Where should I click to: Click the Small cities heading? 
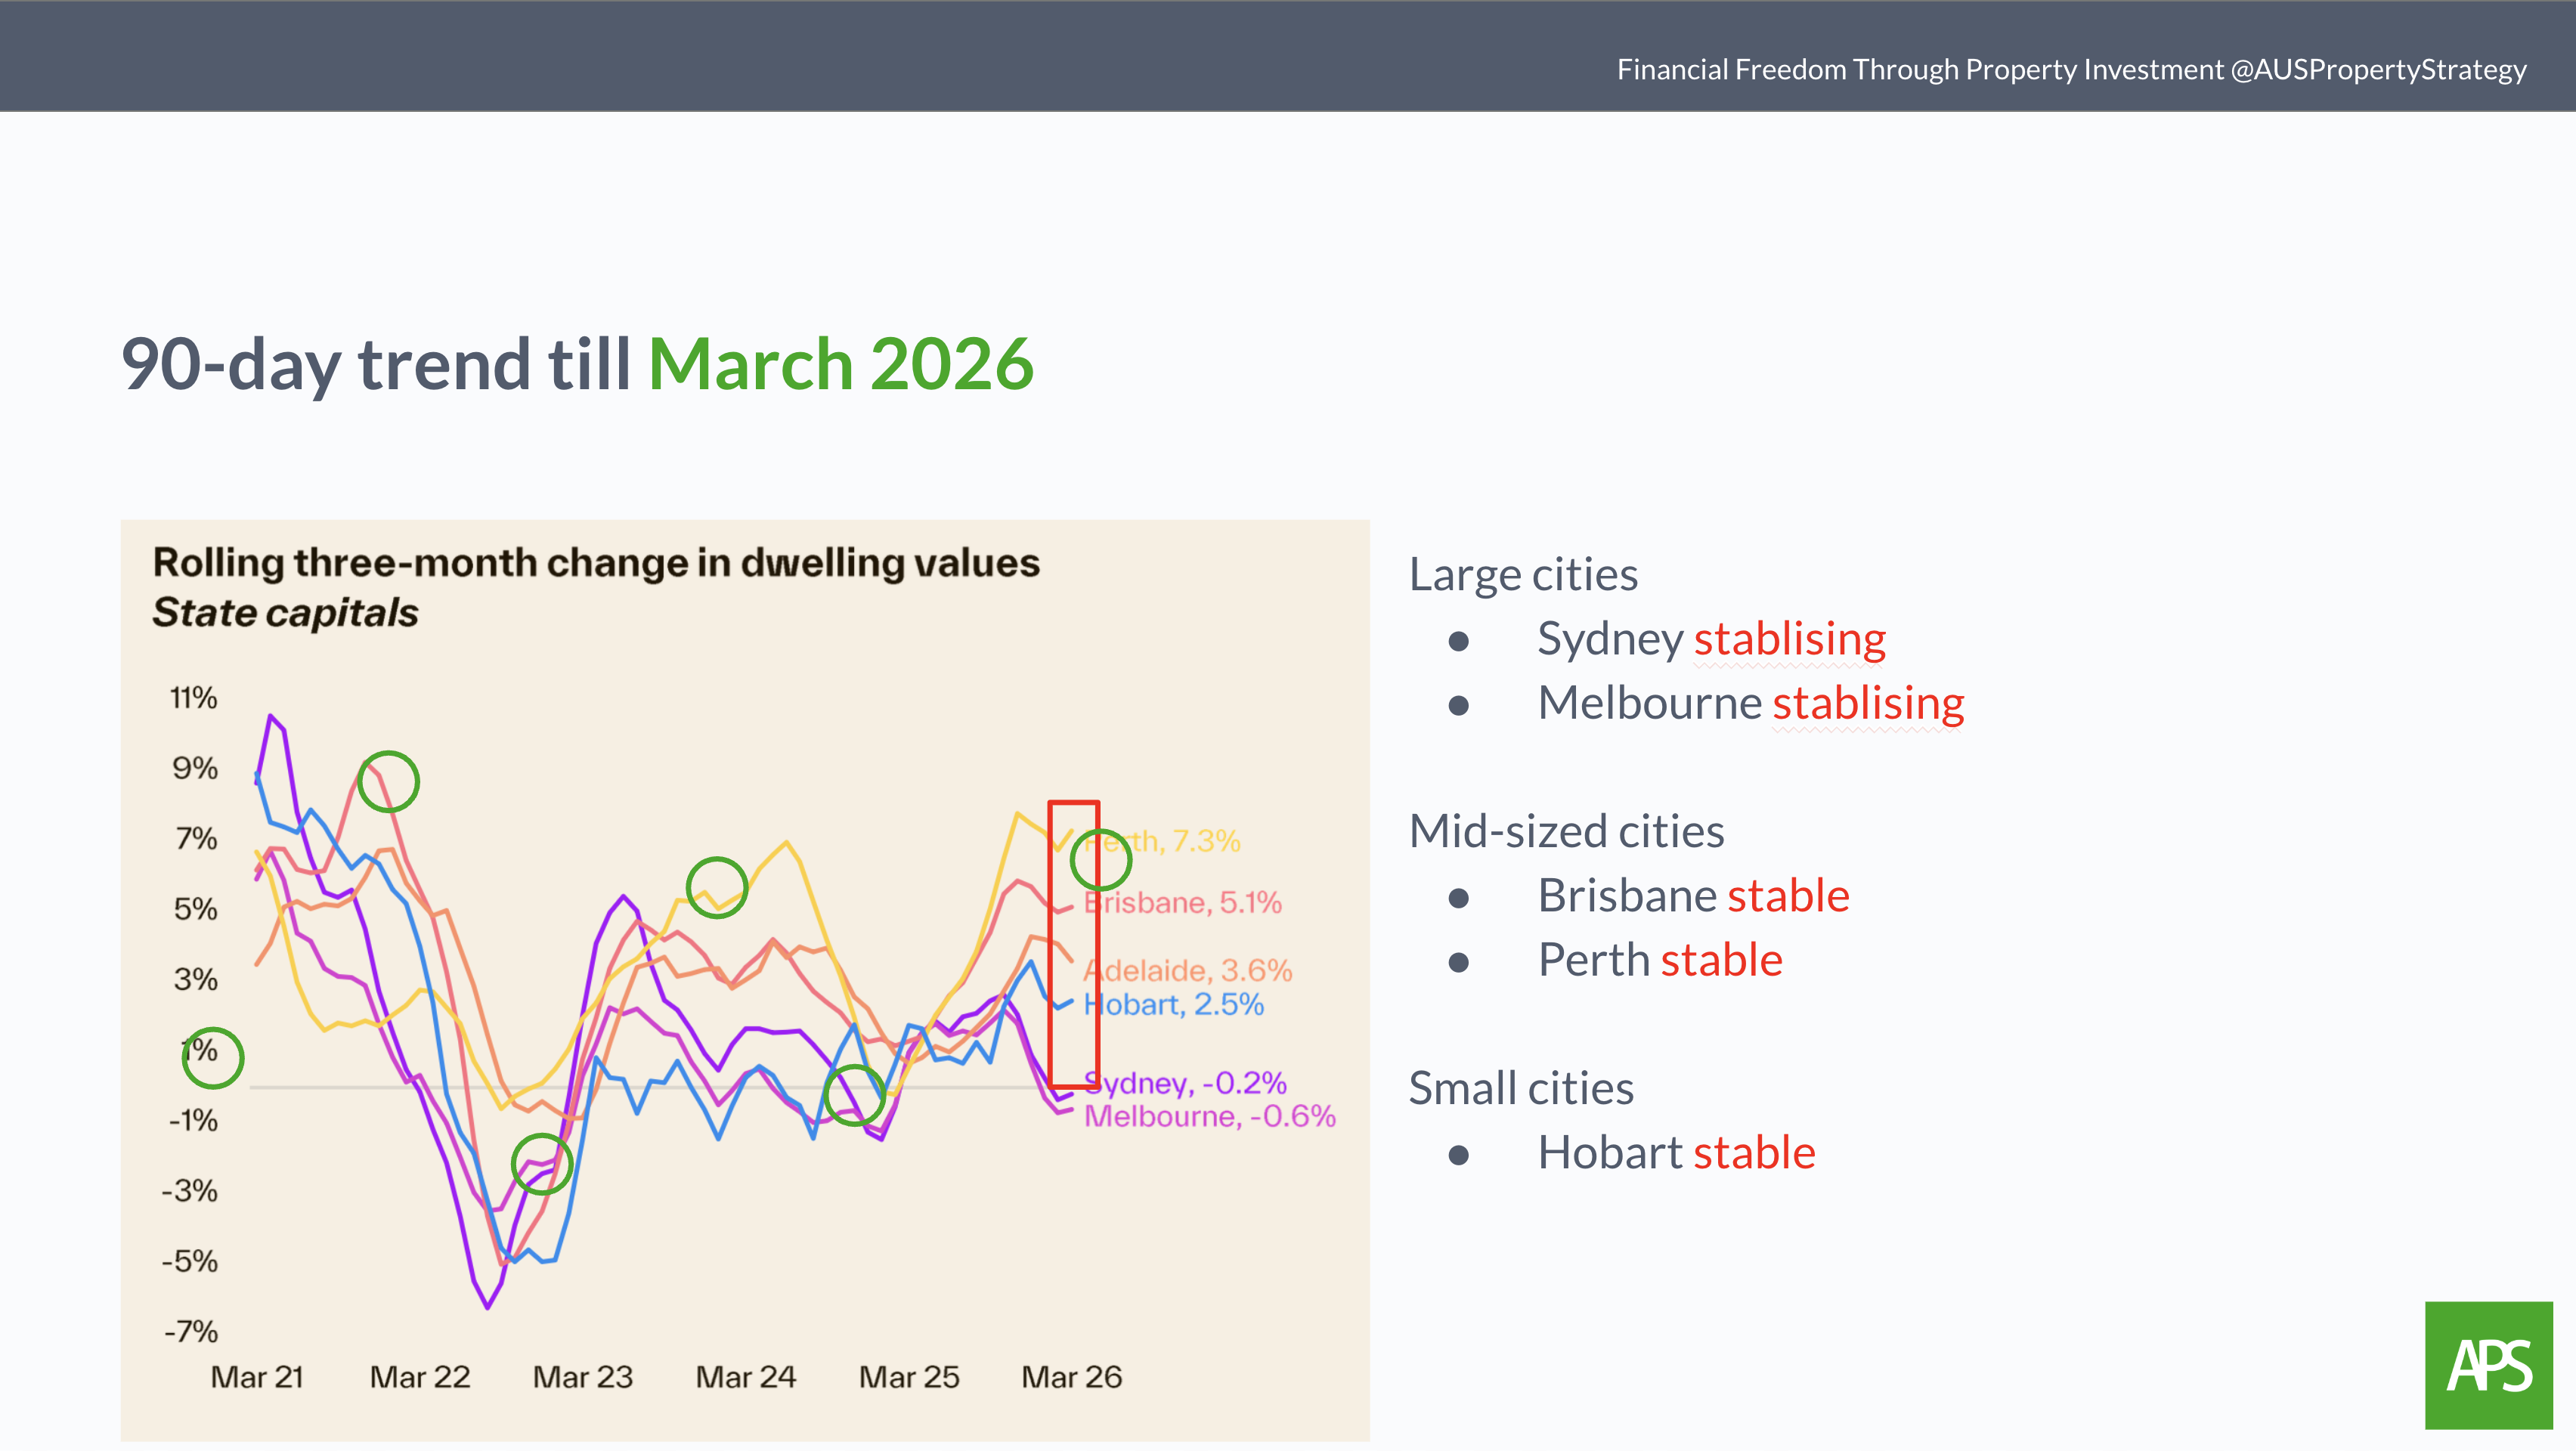(x=1521, y=1088)
